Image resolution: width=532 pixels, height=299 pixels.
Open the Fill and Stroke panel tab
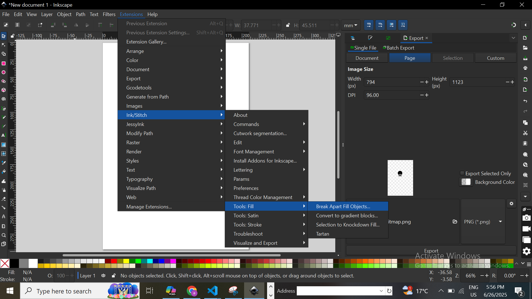click(x=370, y=38)
